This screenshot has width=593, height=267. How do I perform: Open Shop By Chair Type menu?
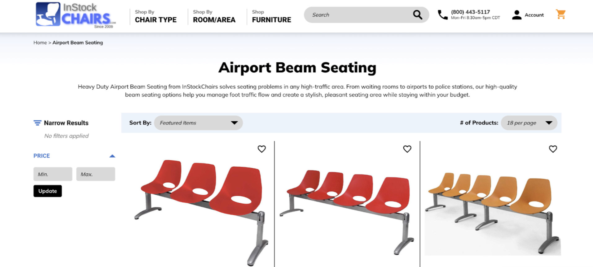156,16
